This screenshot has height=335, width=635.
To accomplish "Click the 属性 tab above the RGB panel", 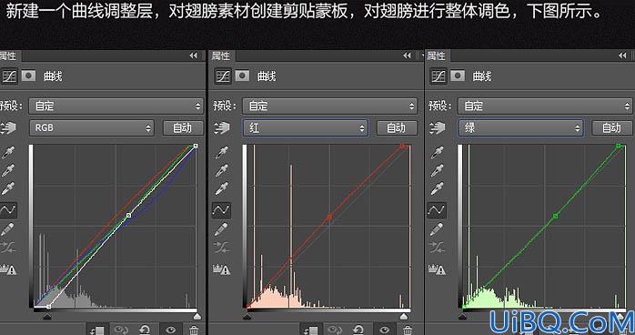I will (x=9, y=56).
